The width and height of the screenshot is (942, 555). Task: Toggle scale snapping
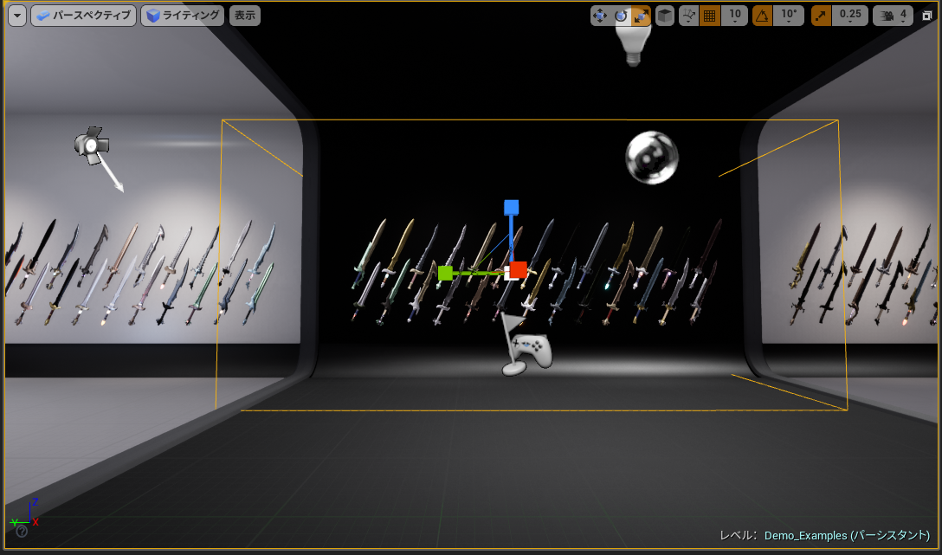(x=822, y=16)
